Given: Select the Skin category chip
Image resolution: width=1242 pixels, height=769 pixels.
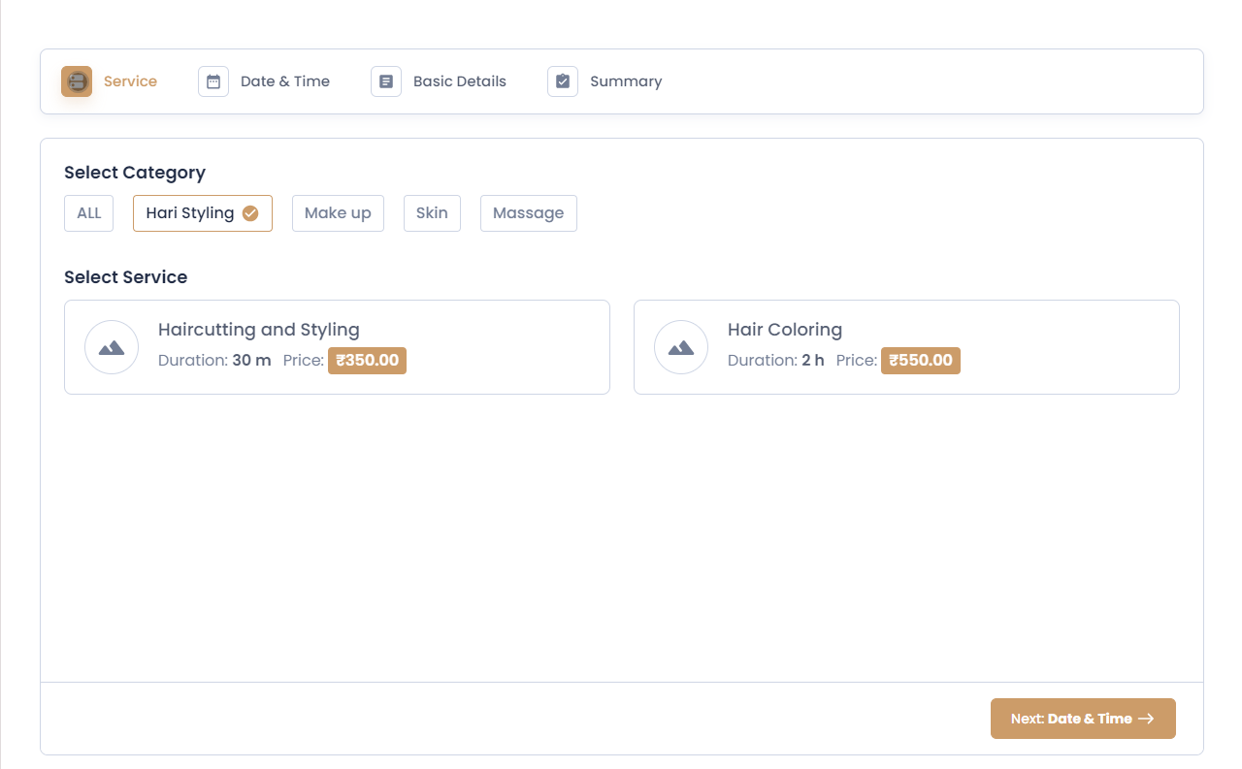Looking at the screenshot, I should tap(432, 213).
